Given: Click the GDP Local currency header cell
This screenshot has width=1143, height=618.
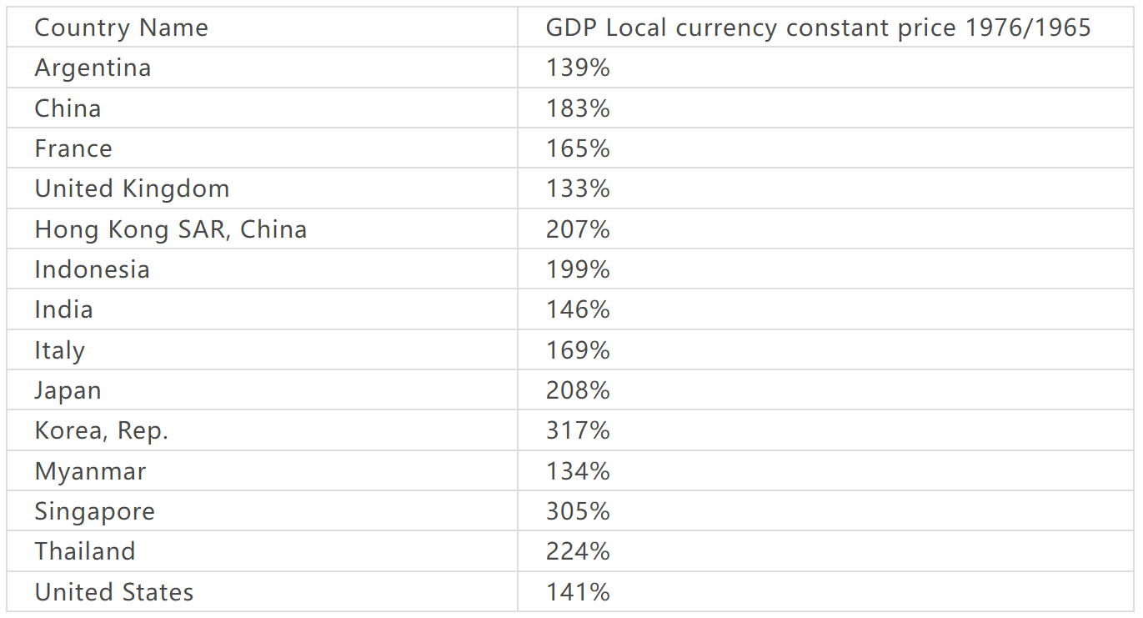Looking at the screenshot, I should point(818,28).
